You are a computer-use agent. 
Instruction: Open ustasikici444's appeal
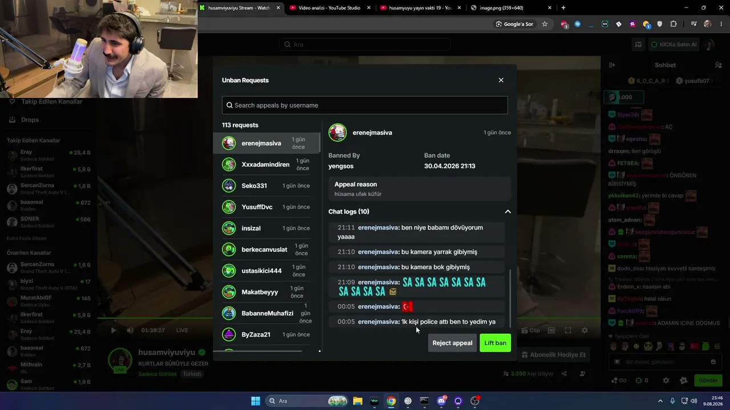[x=266, y=270]
